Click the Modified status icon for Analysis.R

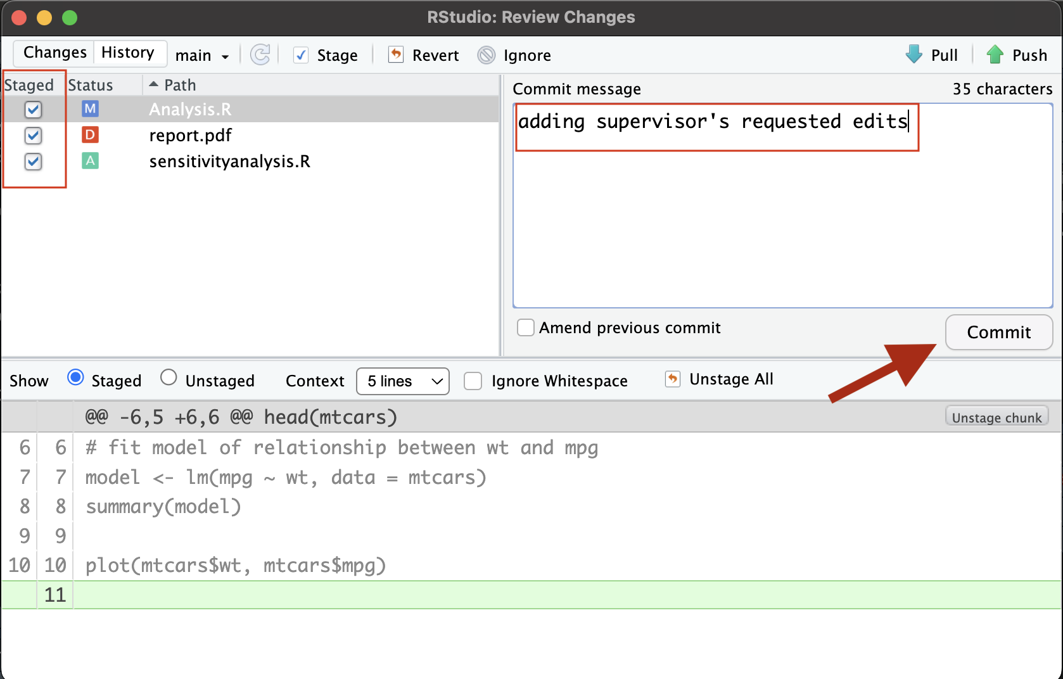(91, 109)
